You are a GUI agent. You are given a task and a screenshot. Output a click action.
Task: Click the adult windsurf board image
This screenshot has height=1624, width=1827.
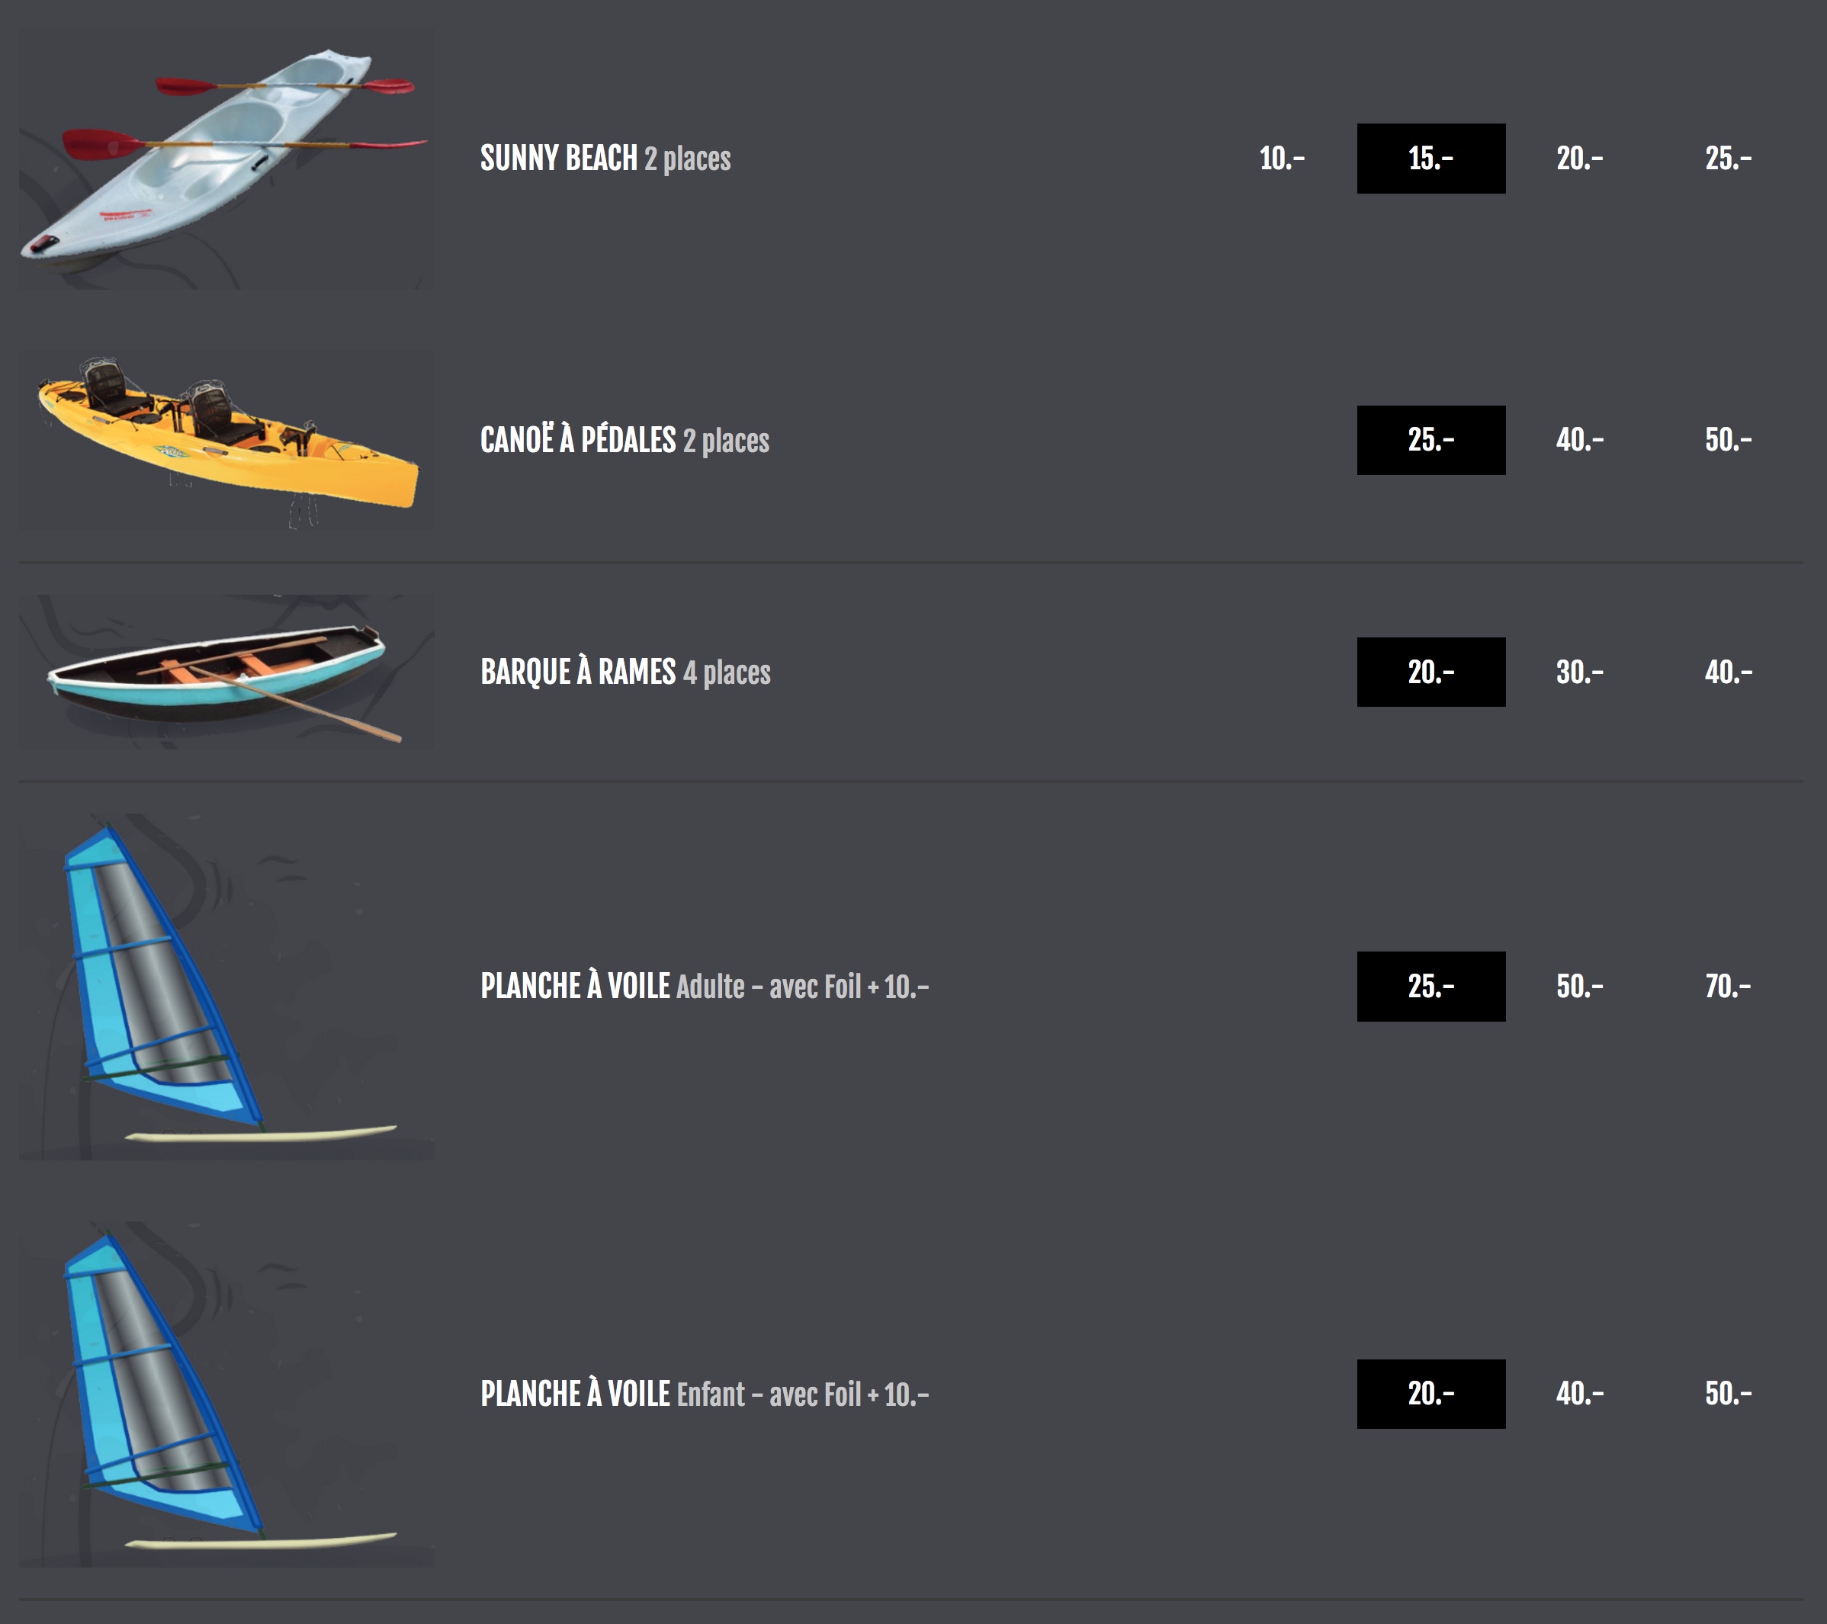pos(226,987)
